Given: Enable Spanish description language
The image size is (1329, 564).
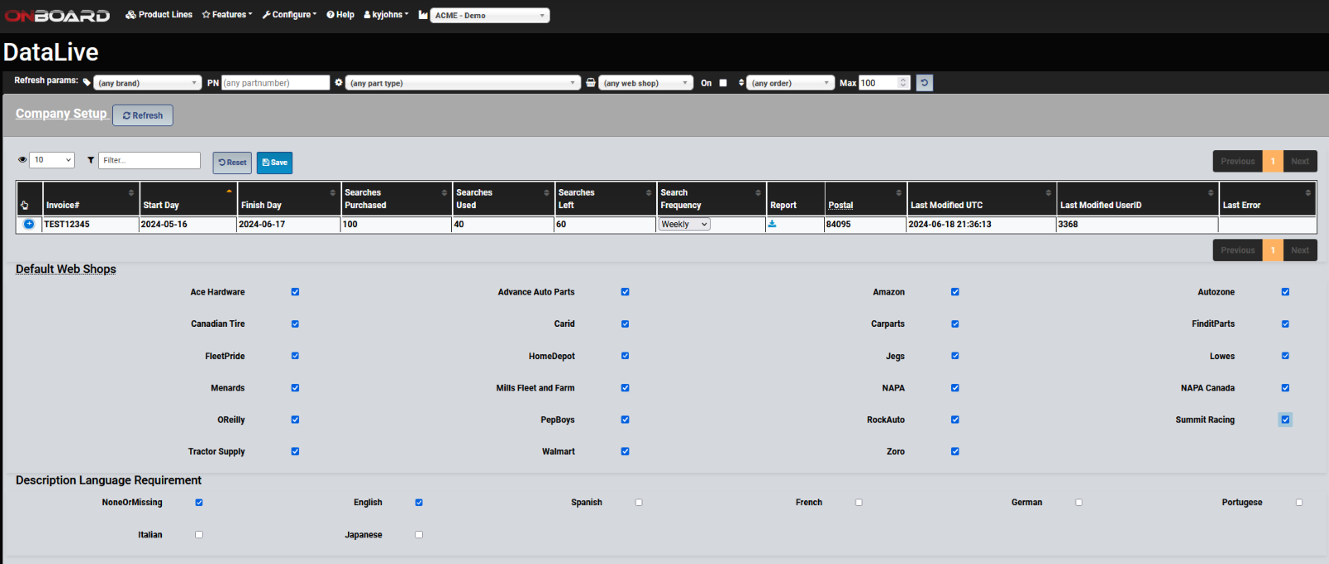Looking at the screenshot, I should tap(639, 503).
